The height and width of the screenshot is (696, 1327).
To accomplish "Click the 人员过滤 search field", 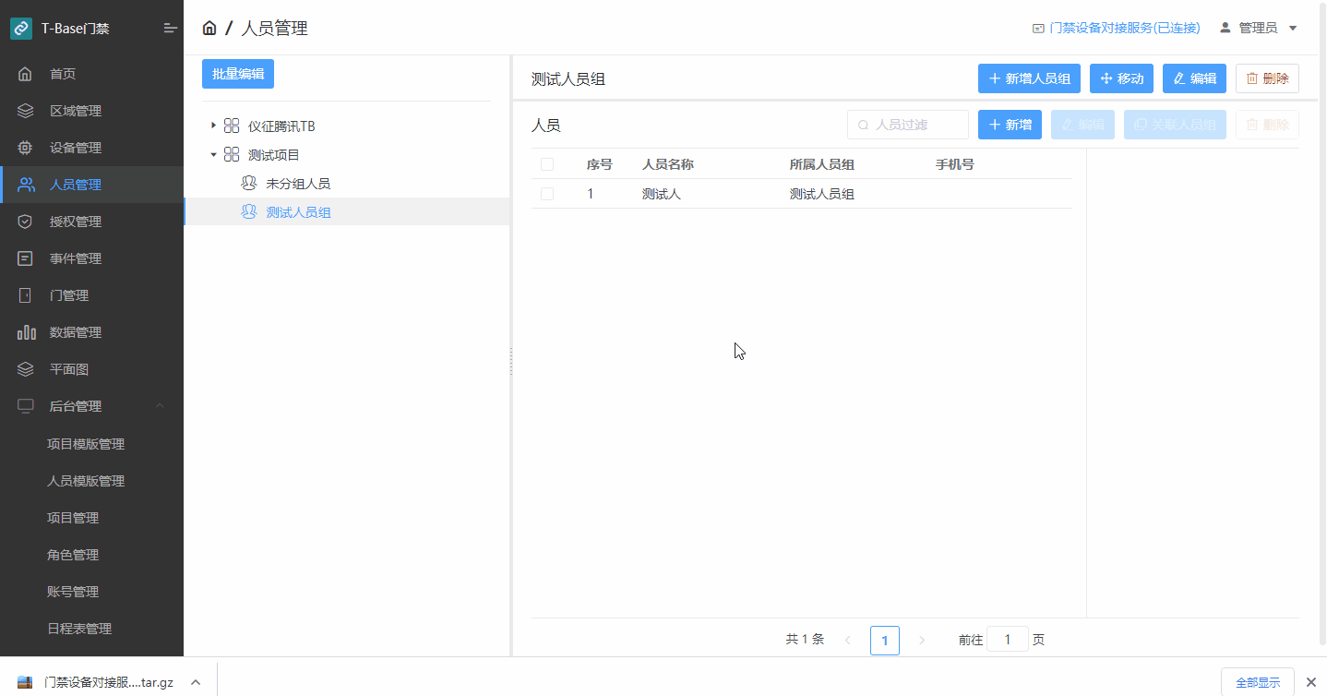I will point(908,125).
